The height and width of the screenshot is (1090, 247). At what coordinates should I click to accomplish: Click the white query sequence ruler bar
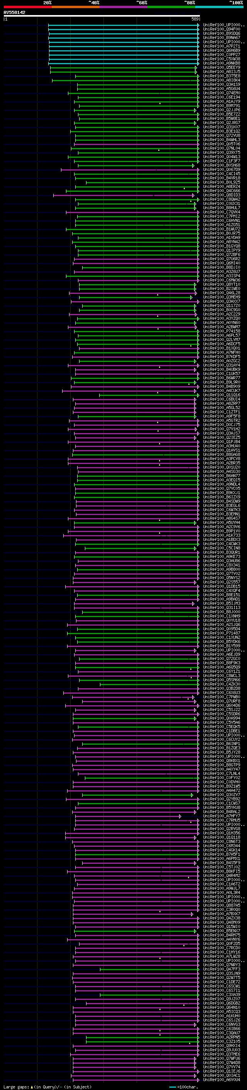[102, 15]
